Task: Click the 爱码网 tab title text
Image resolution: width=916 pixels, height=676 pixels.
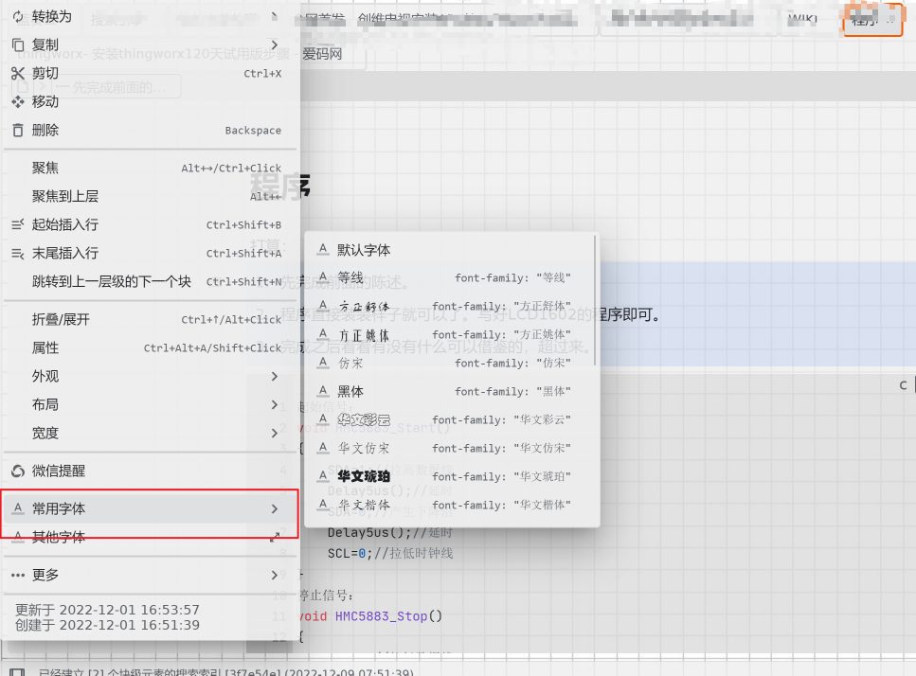Action: [322, 54]
